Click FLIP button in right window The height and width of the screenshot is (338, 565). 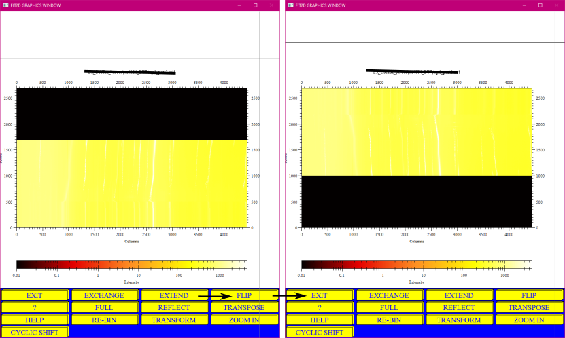(x=529, y=295)
